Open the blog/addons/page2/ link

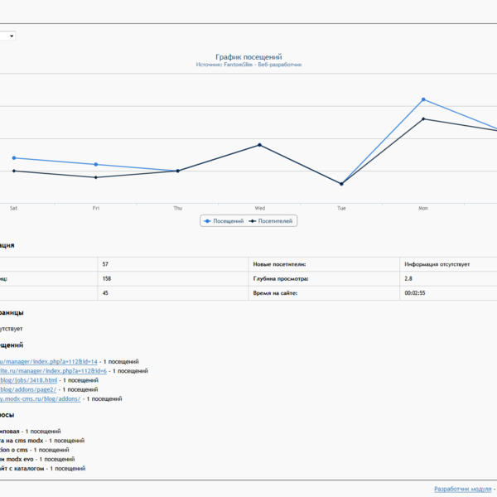click(28, 389)
